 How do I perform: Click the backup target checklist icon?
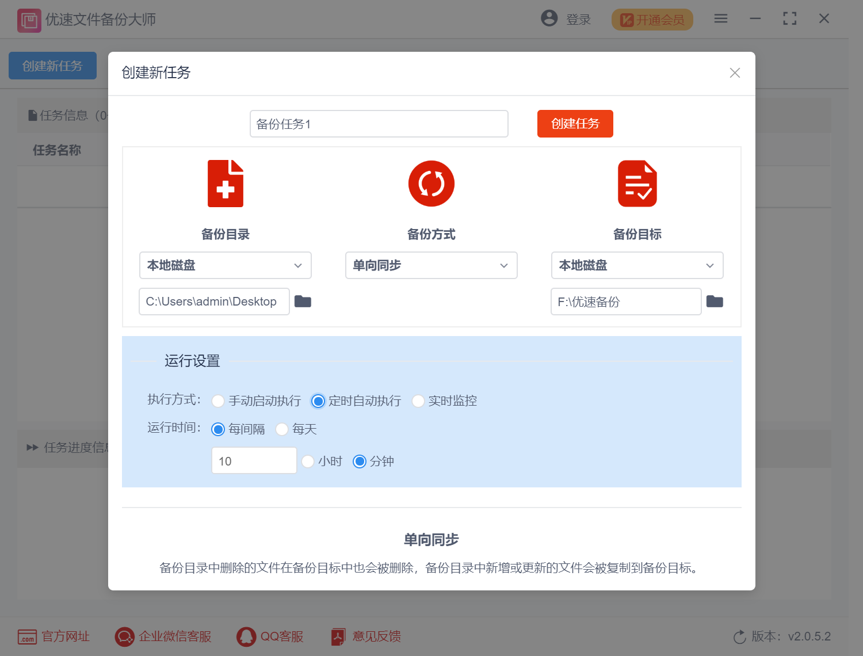pyautogui.click(x=637, y=184)
